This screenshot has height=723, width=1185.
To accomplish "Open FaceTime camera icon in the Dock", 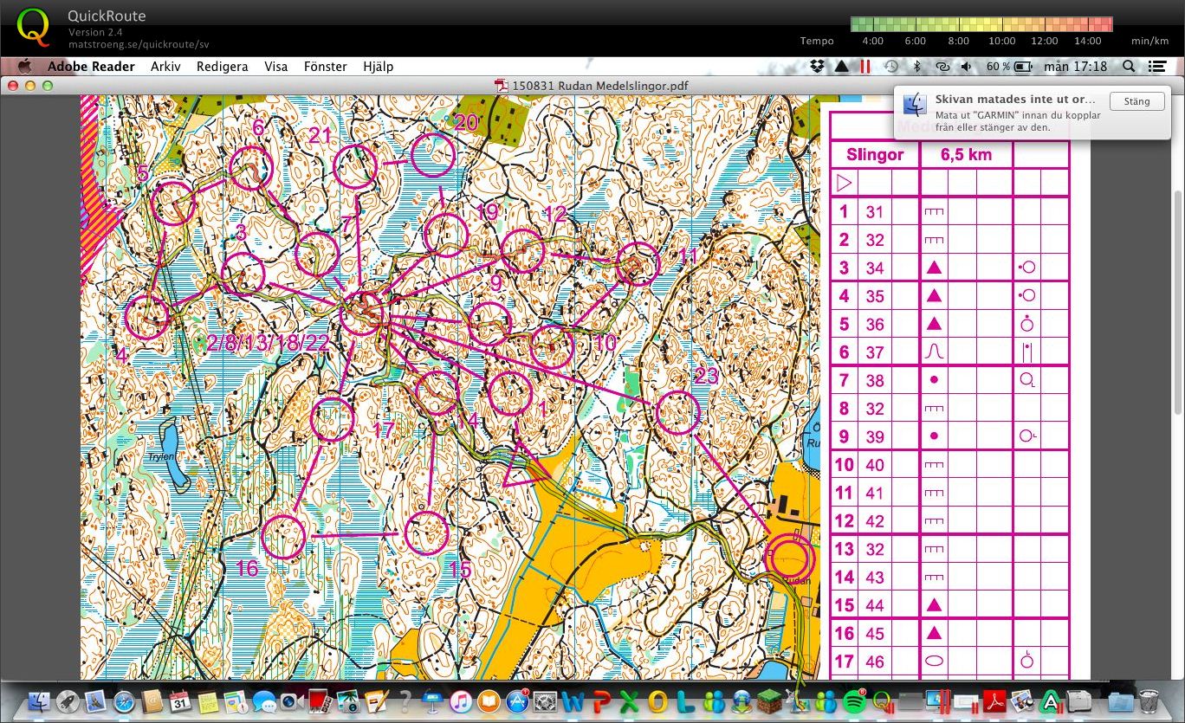I will (x=292, y=702).
